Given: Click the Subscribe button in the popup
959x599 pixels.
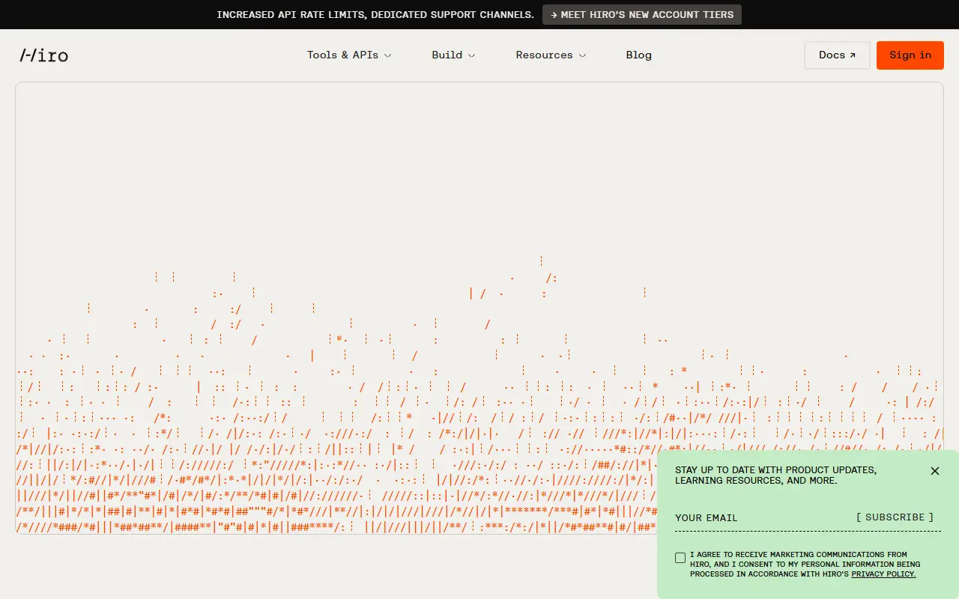Looking at the screenshot, I should click(x=895, y=517).
